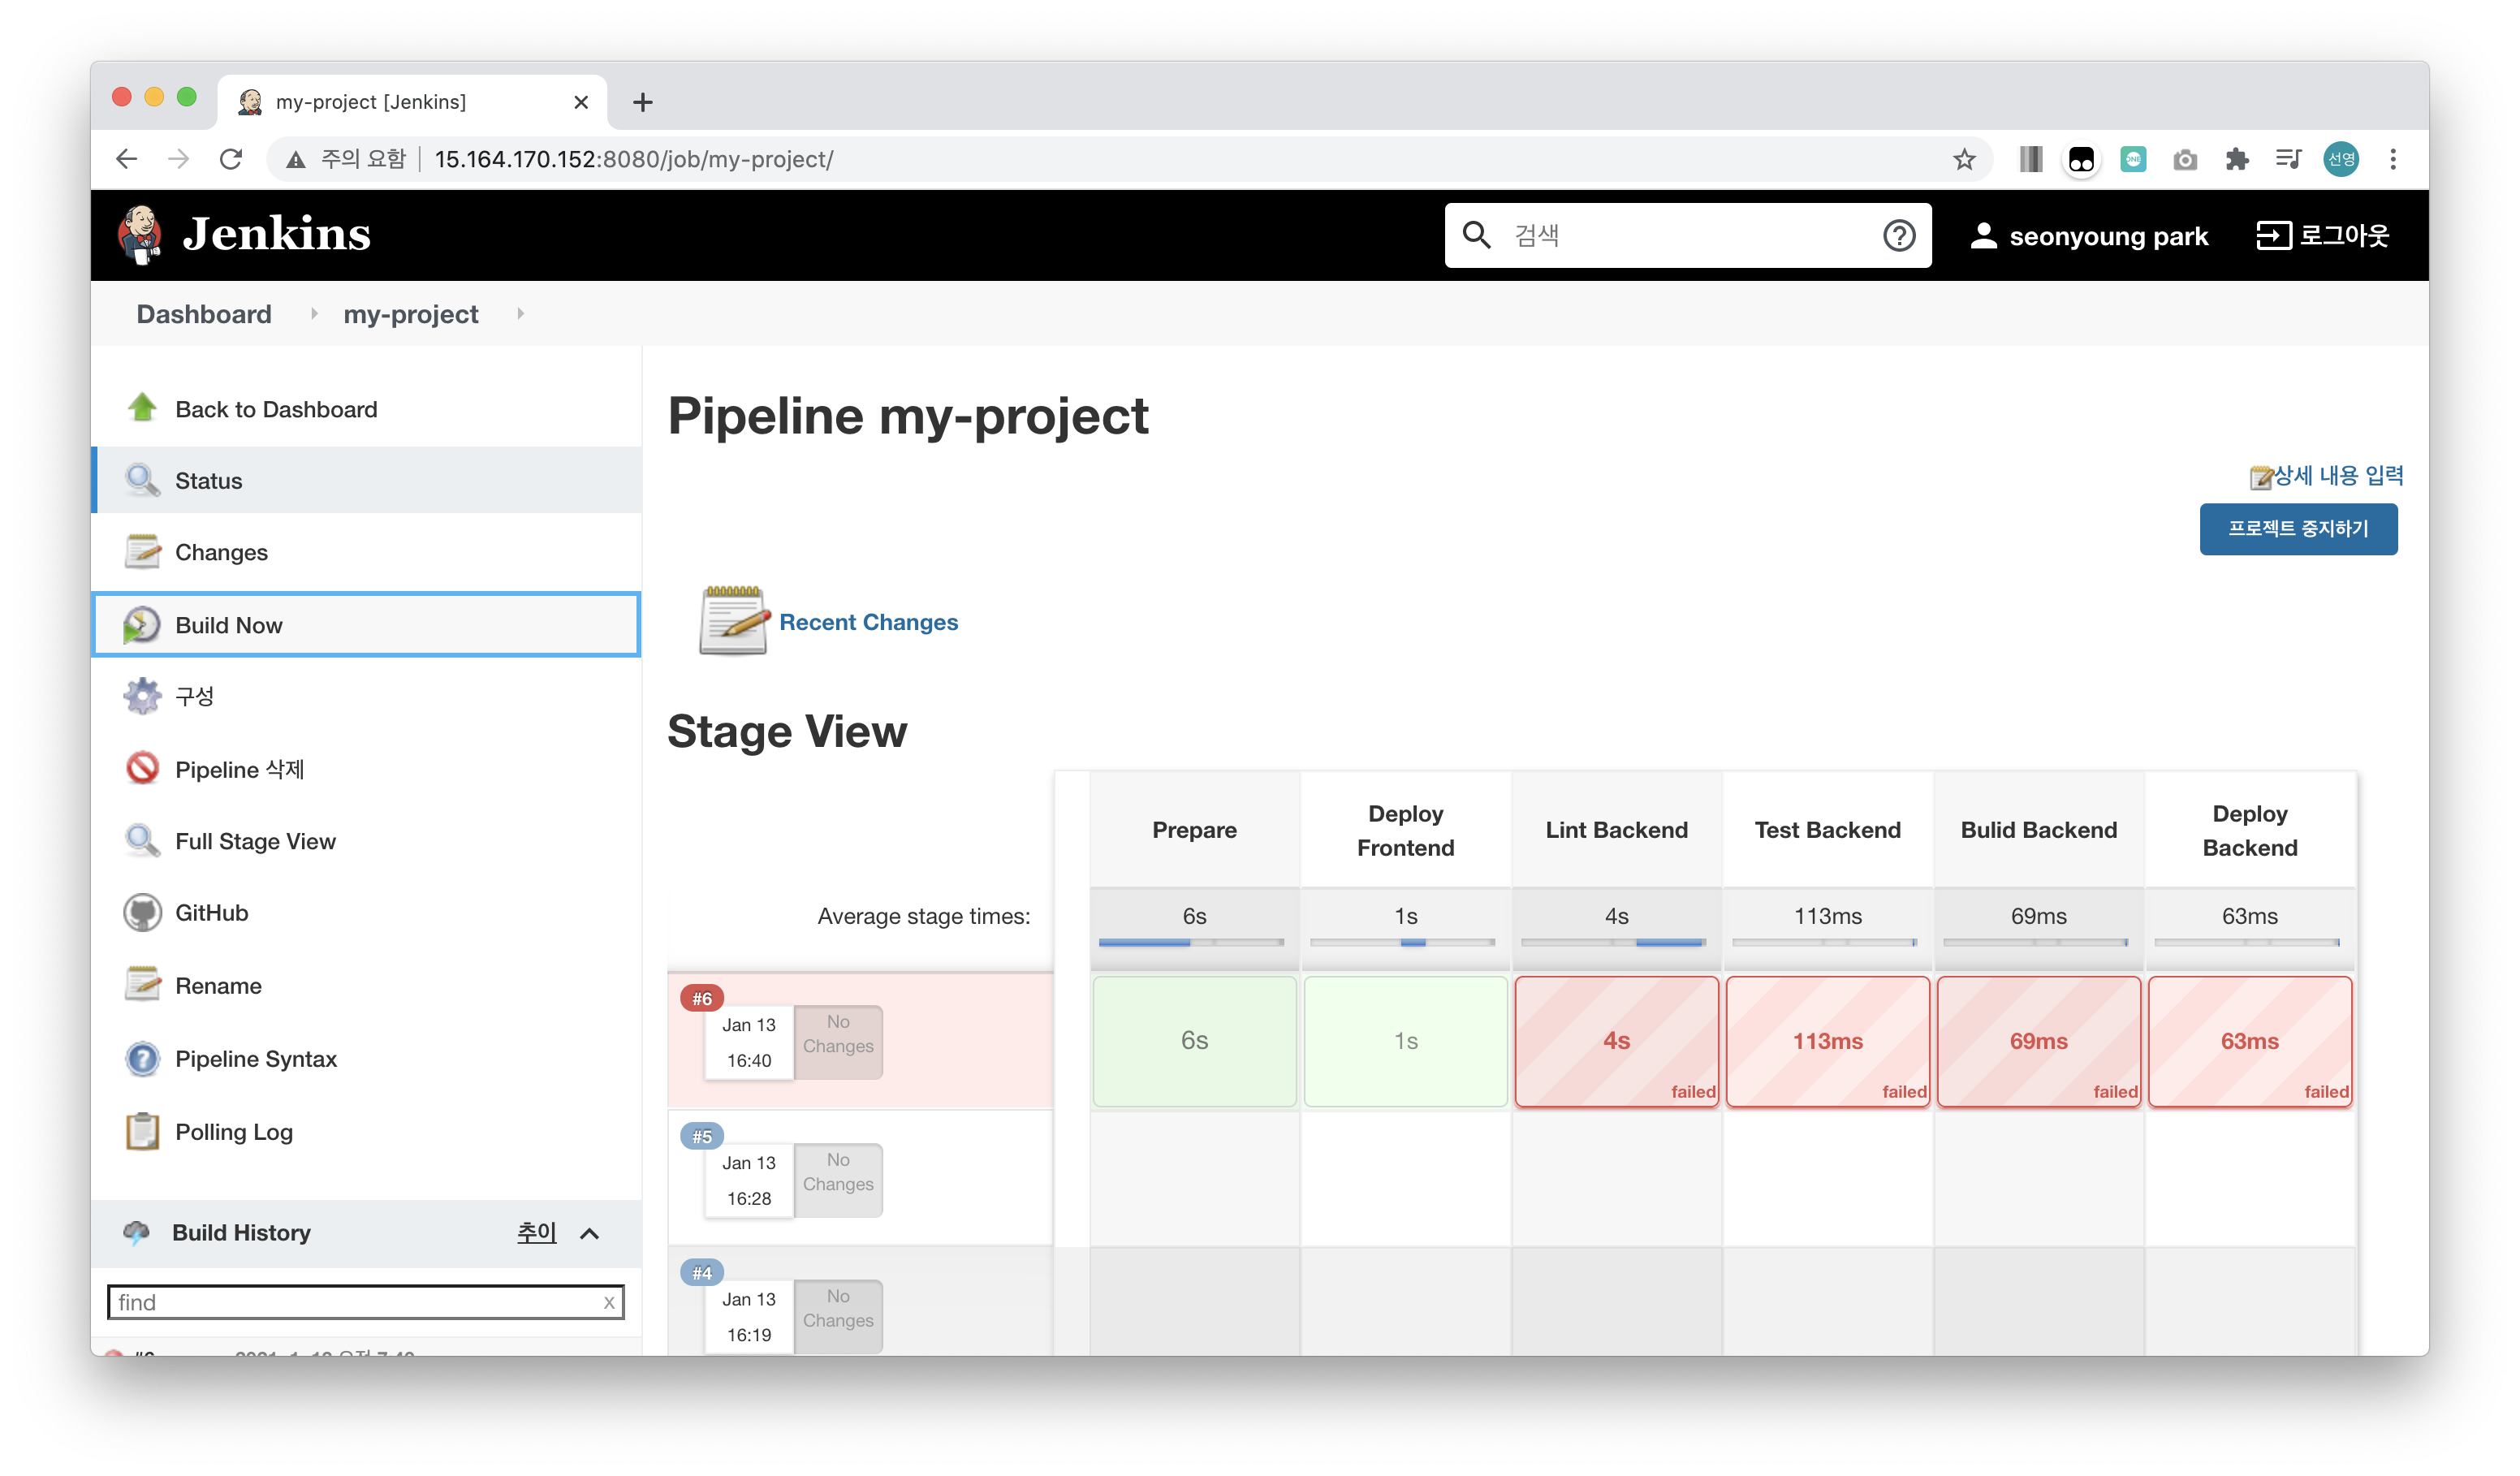Image resolution: width=2520 pixels, height=1476 pixels.
Task: Open the browser extensions puzzle icon
Action: point(2237,159)
